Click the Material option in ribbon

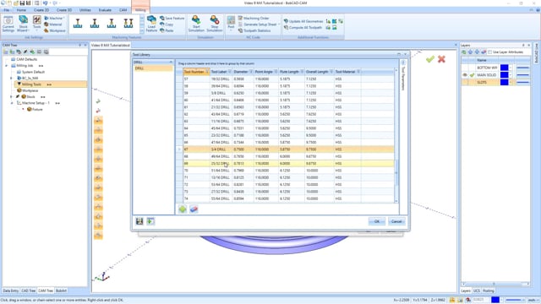click(x=53, y=24)
